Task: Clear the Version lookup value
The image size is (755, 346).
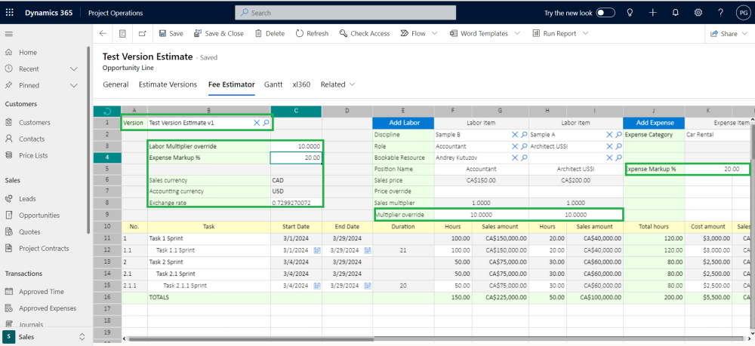Action: [x=257, y=123]
